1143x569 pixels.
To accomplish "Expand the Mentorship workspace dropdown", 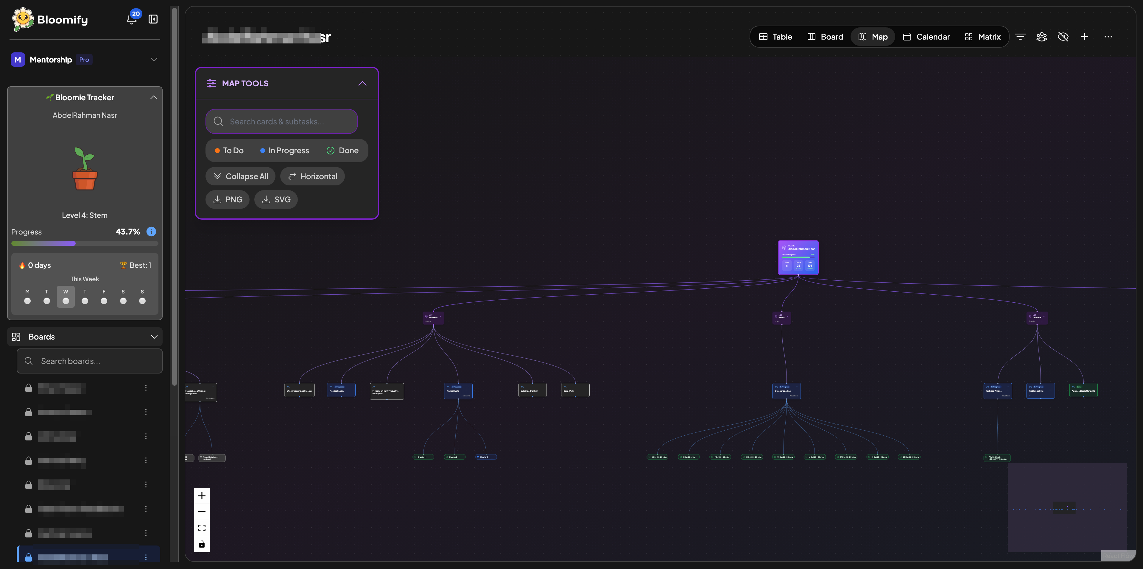I will 154,60.
